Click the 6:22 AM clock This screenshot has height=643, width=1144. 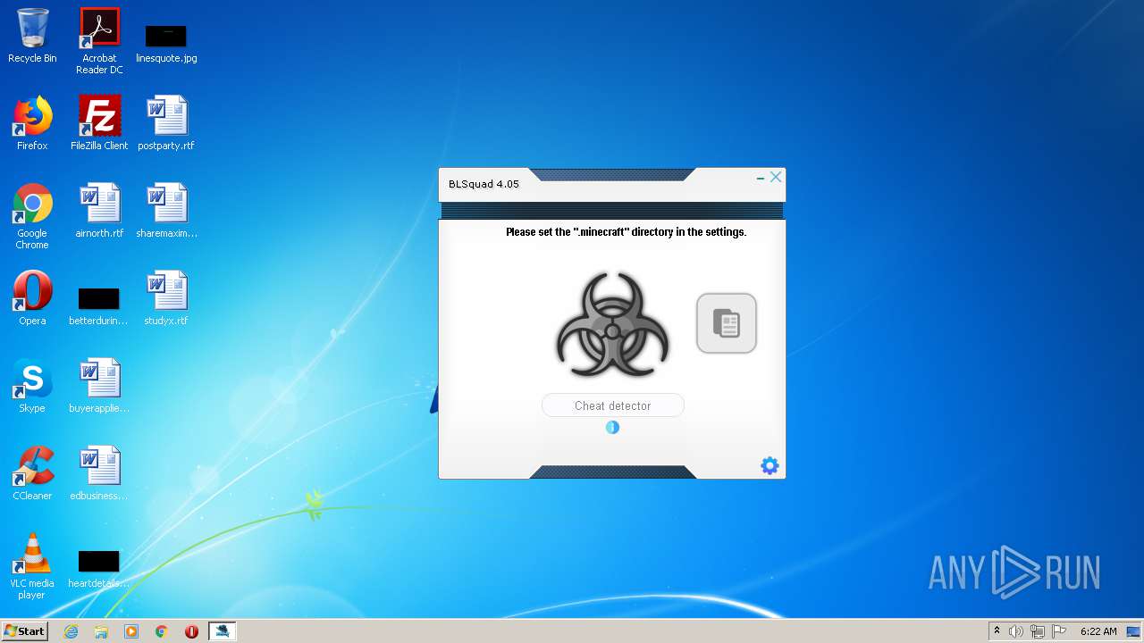[x=1098, y=631]
